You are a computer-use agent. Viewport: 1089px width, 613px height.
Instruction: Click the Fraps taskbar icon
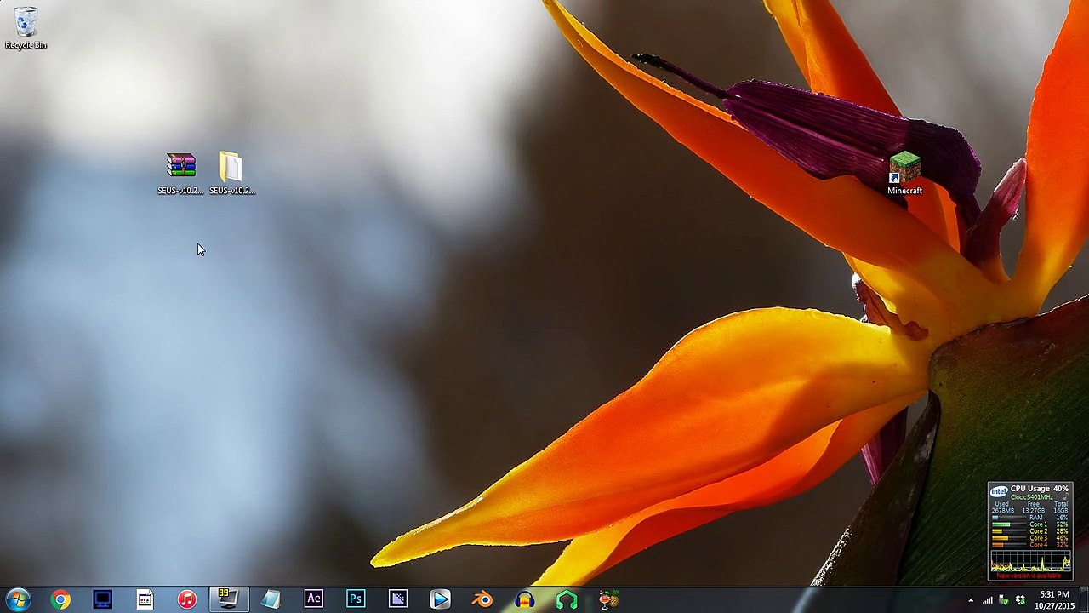coord(227,599)
